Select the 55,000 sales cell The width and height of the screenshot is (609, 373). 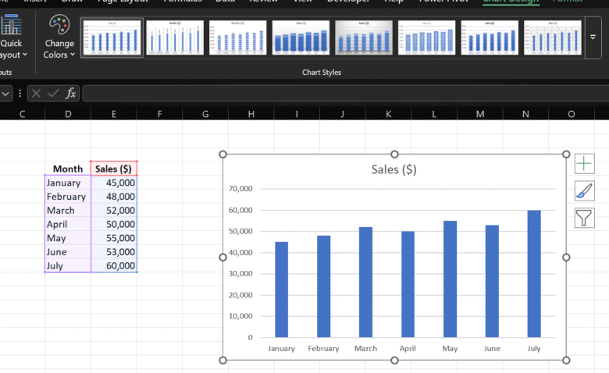[x=114, y=238]
